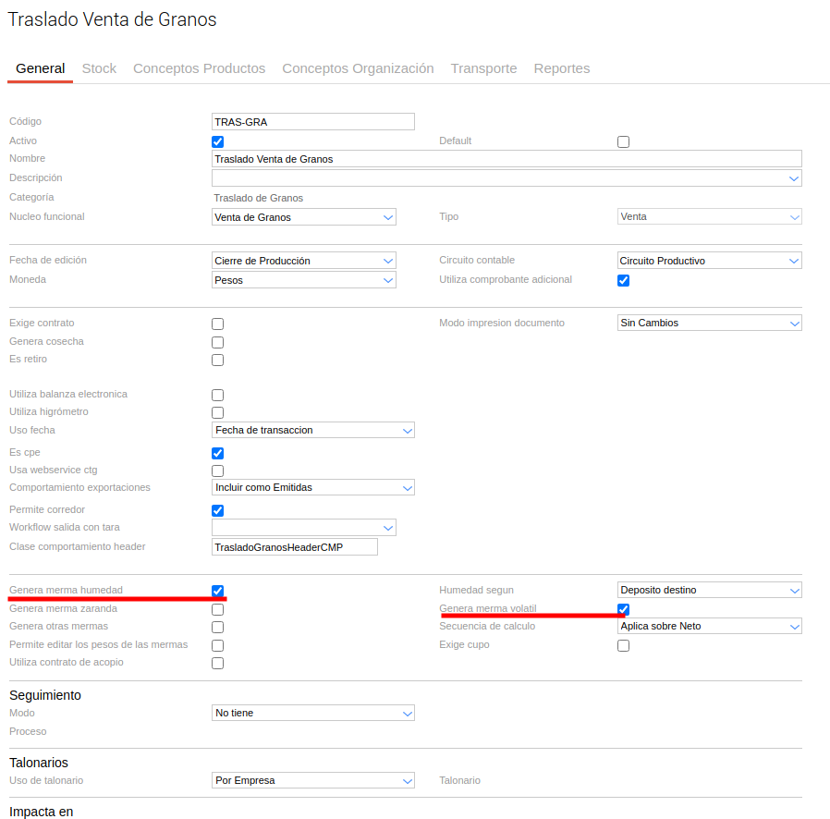Expand the Moneda dropdown showing Pesos
The image size is (830, 819).
coord(303,280)
